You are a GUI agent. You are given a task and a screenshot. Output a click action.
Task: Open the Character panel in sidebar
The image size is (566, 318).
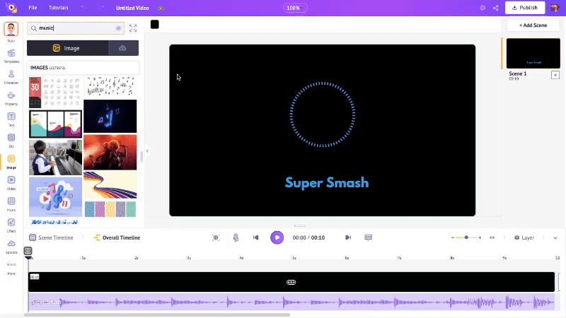click(11, 76)
